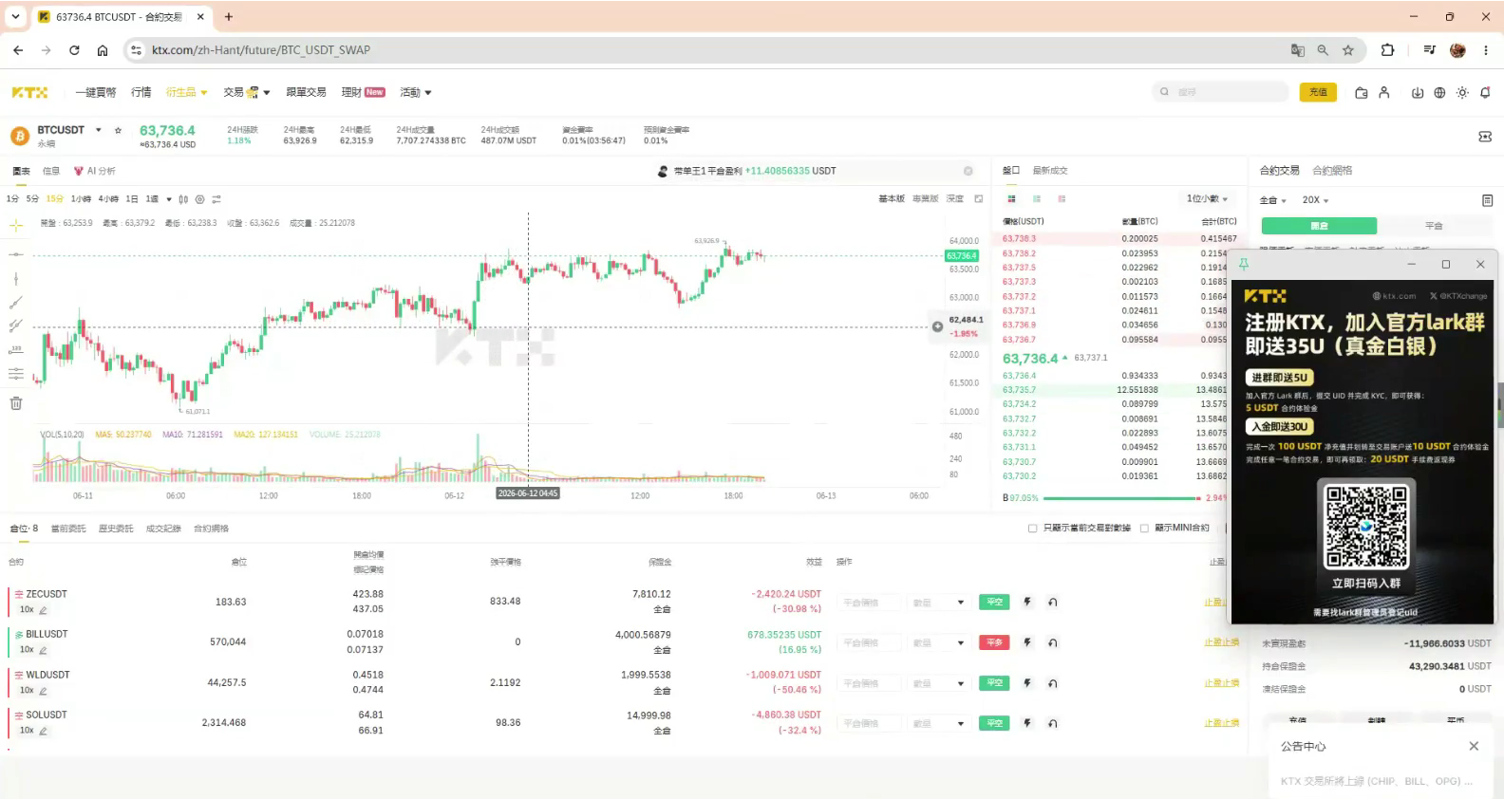Click 平空 button for ZECUSDT position
This screenshot has width=1504, height=799.
tap(994, 602)
